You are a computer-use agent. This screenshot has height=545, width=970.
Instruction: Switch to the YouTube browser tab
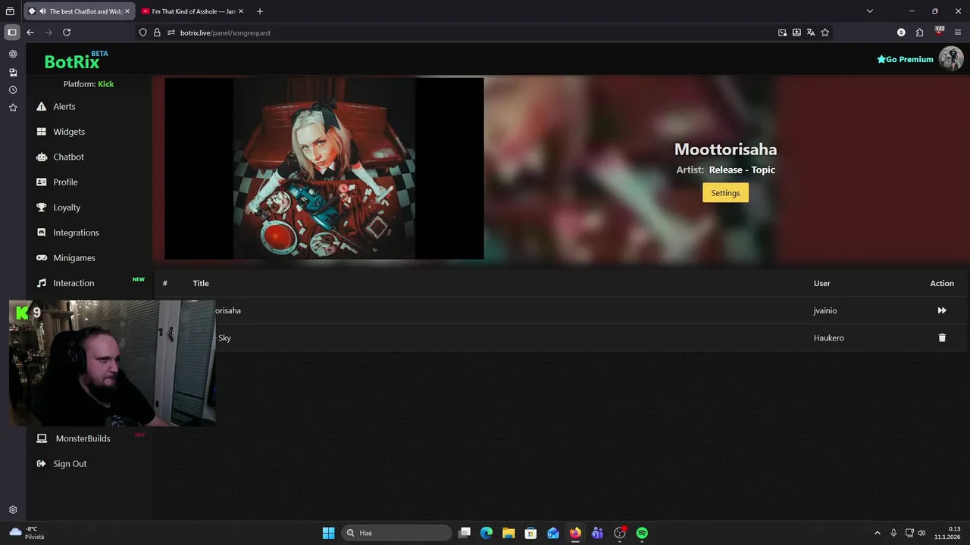click(x=194, y=11)
